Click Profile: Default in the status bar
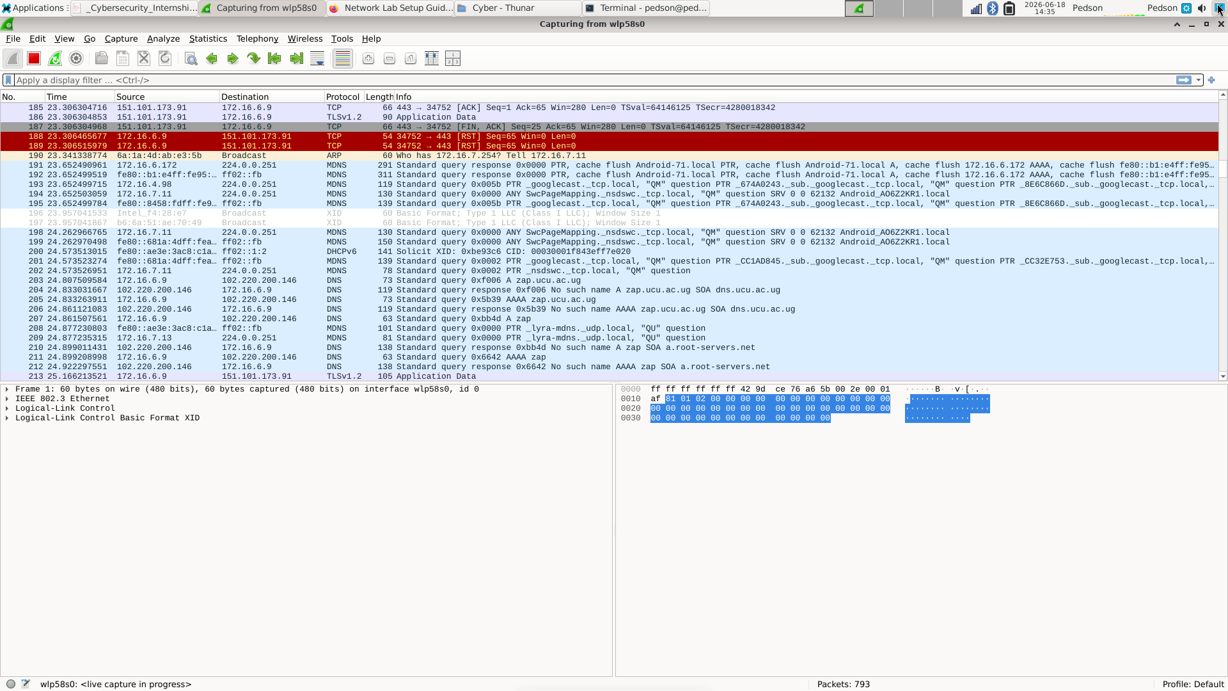Screen dimensions: 1228x691 click(x=1193, y=684)
